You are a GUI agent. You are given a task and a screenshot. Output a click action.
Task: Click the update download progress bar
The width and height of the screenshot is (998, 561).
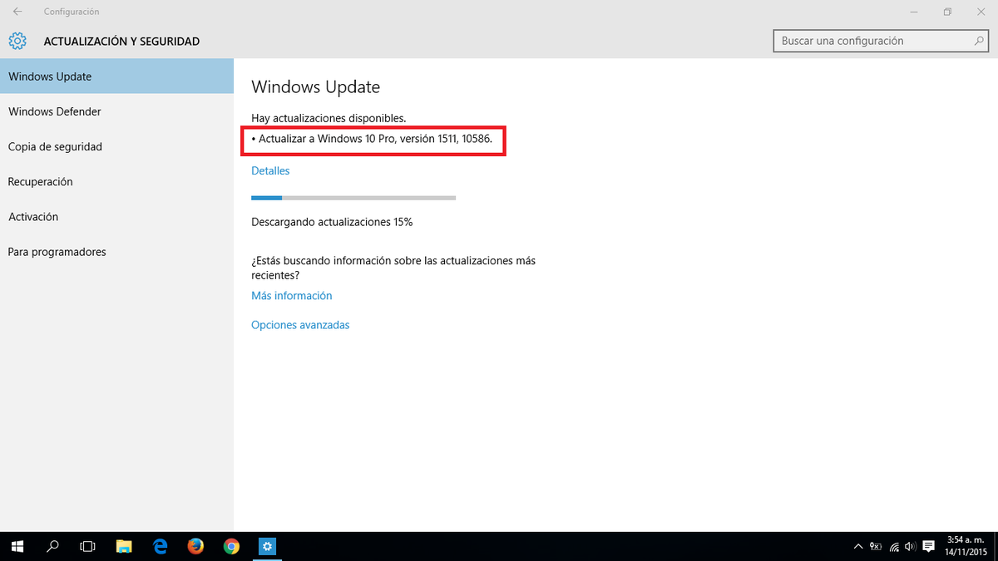(x=353, y=197)
